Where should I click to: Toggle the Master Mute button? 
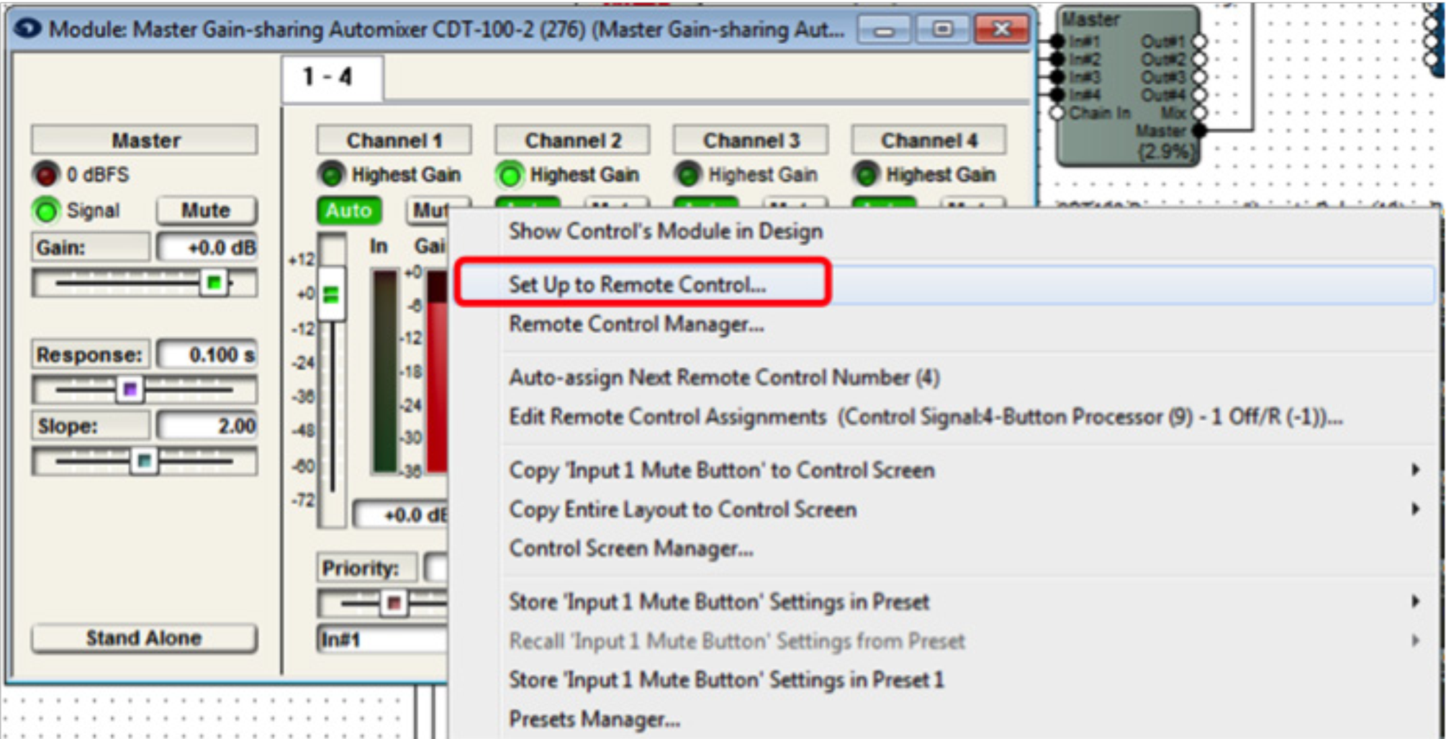pyautogui.click(x=206, y=211)
